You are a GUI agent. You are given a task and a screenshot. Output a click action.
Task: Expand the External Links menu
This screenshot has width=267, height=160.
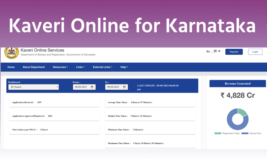click(103, 67)
